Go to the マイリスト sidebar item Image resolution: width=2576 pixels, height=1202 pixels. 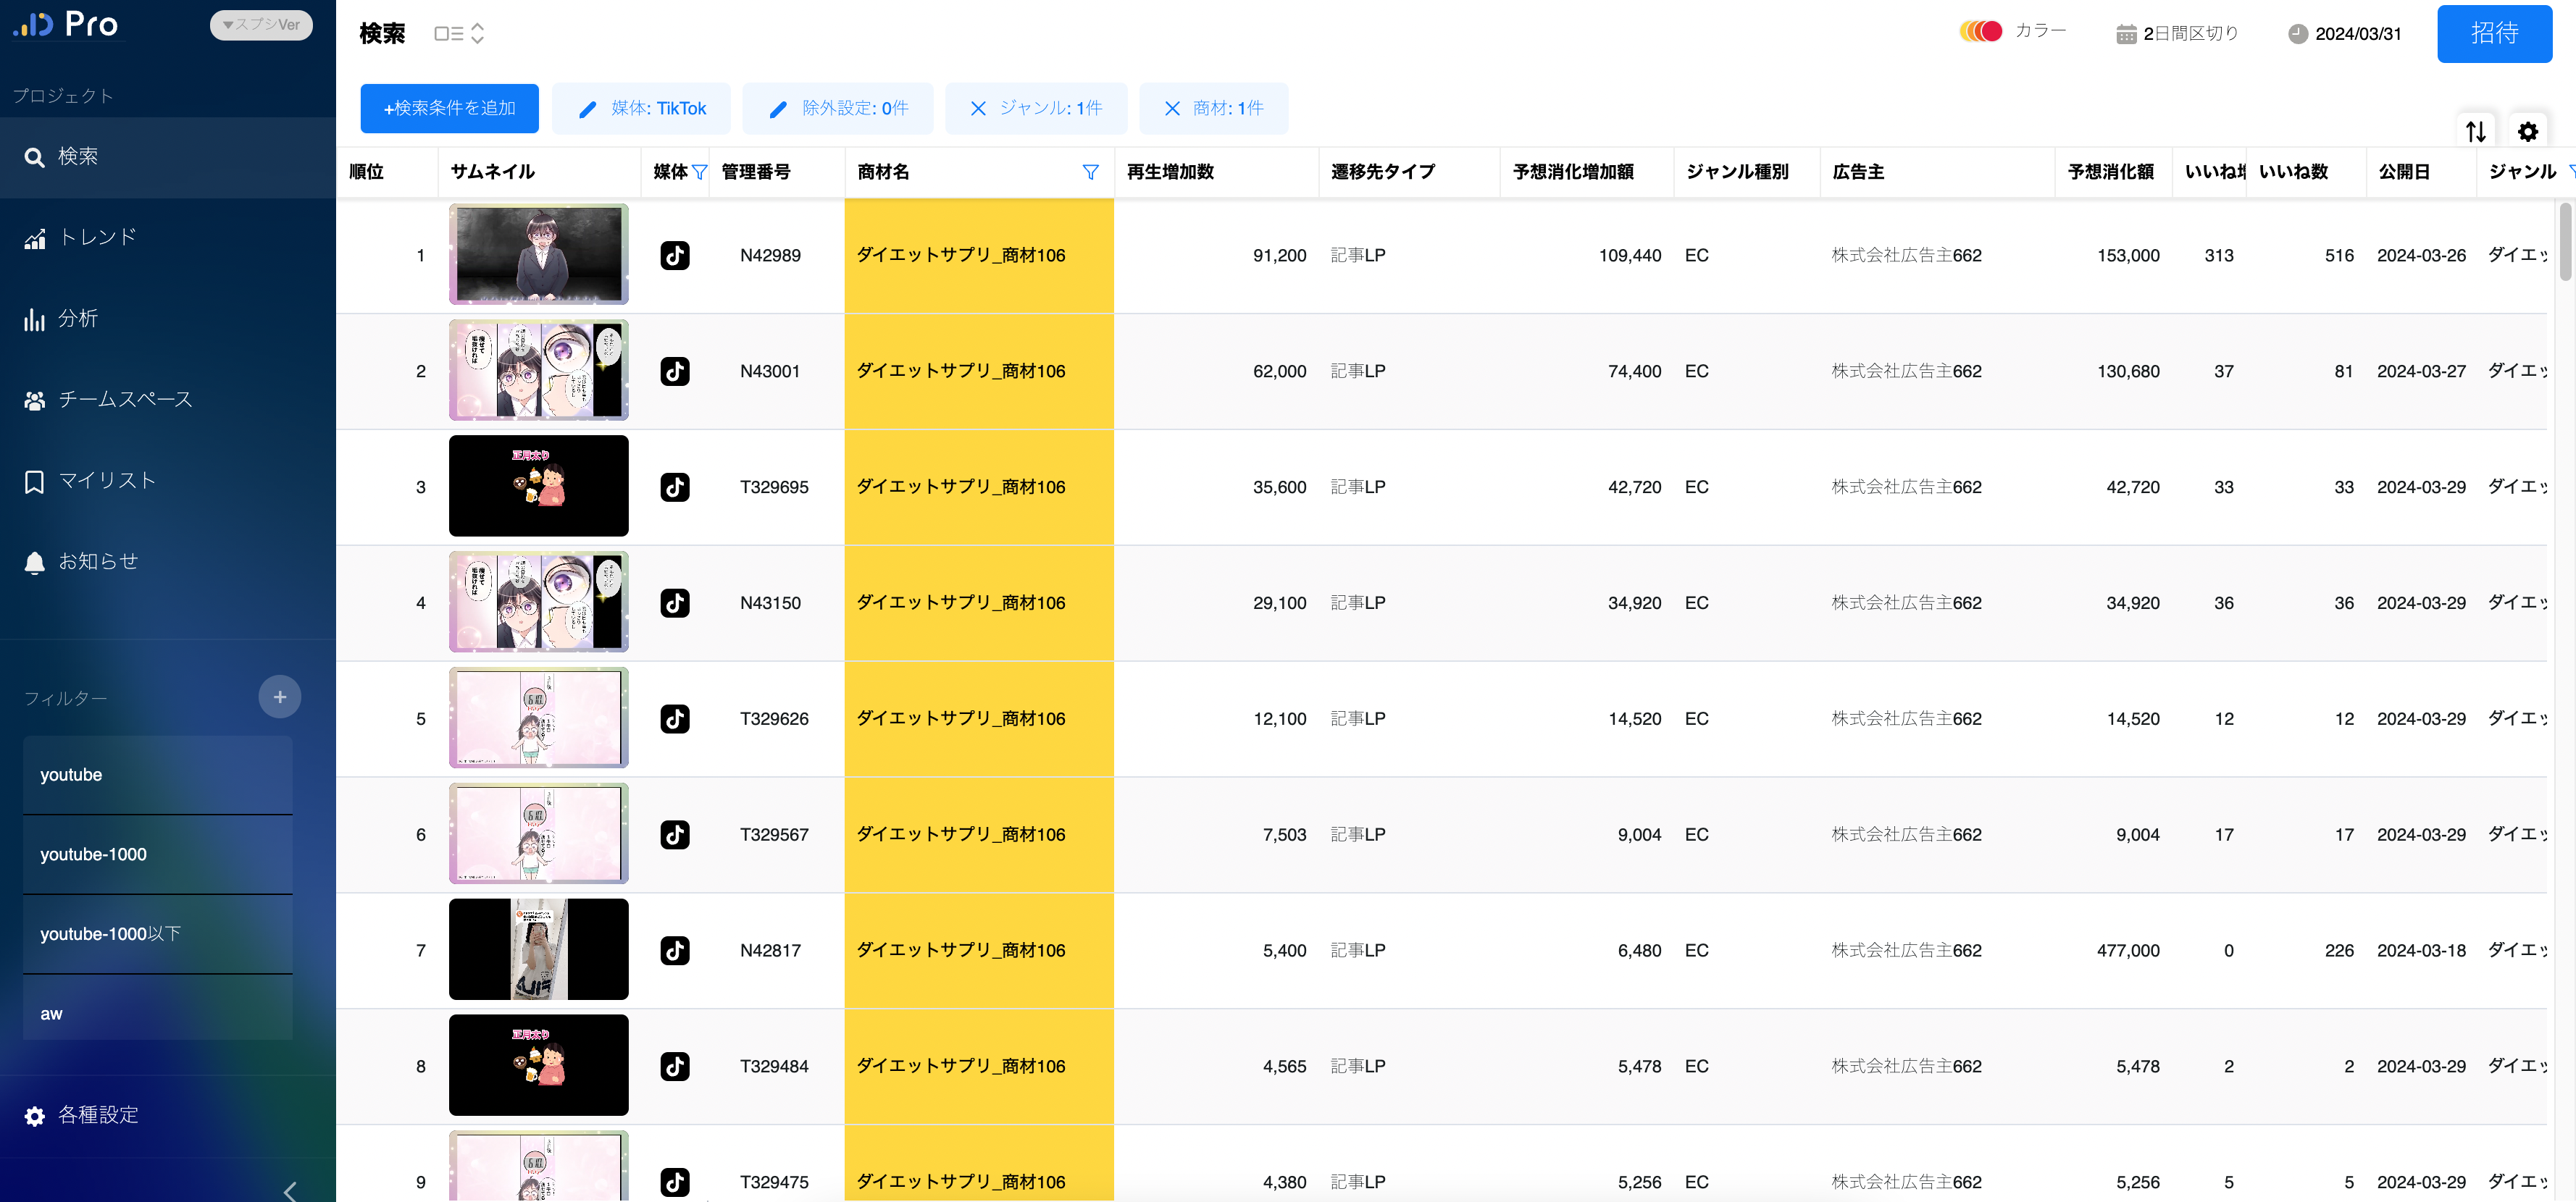pyautogui.click(x=106, y=481)
